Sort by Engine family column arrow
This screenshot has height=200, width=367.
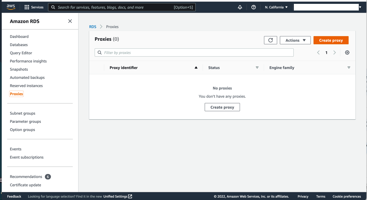[349, 68]
